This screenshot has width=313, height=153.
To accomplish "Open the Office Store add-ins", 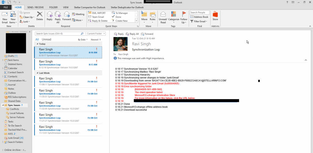I will click(215, 16).
